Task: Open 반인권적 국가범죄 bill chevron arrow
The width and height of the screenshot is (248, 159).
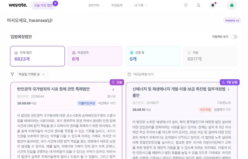Action: click(x=113, y=89)
